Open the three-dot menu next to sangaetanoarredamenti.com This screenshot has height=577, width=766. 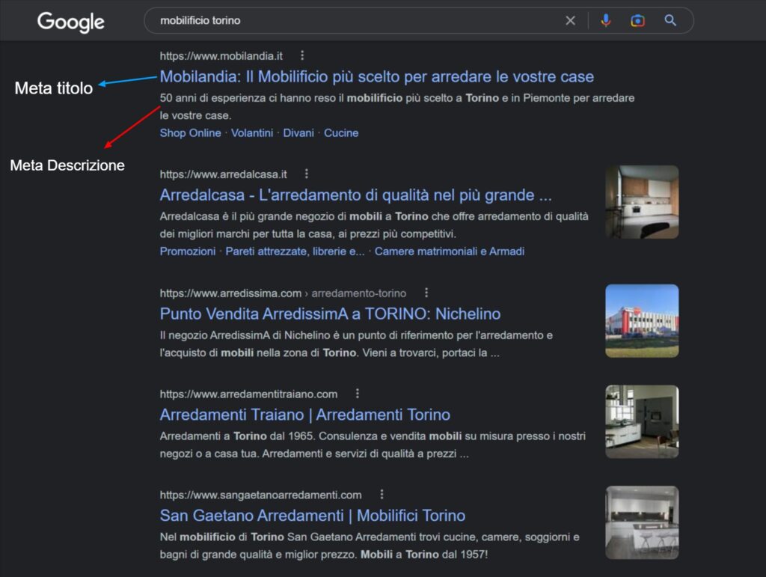pyautogui.click(x=382, y=495)
